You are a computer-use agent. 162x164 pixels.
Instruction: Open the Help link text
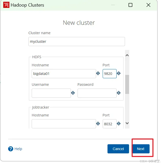pos(18,149)
